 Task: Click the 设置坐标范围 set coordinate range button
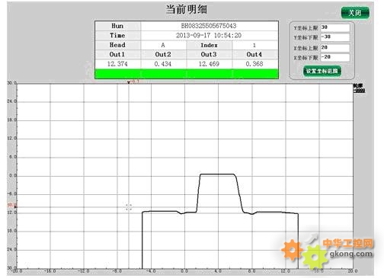pyautogui.click(x=322, y=71)
